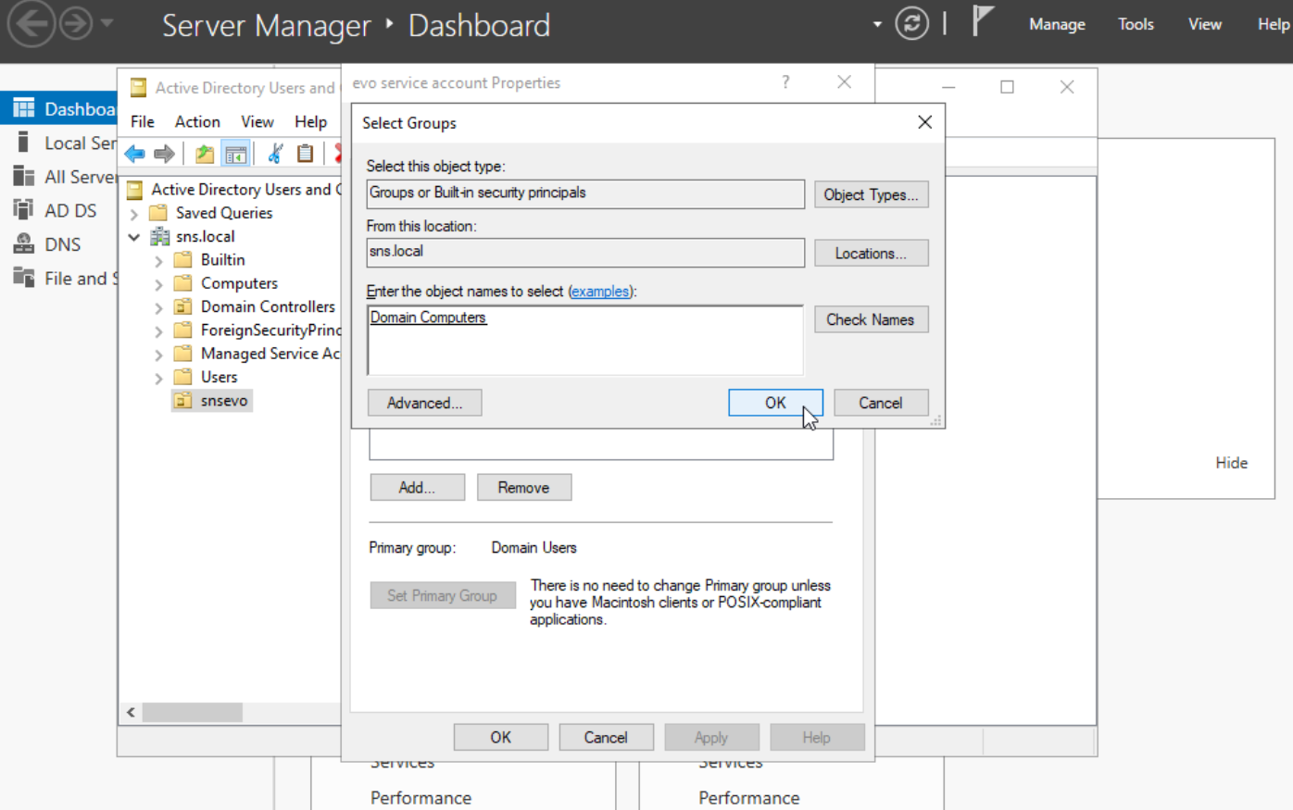
Task: Click the sns.local domain icon
Action: point(159,236)
